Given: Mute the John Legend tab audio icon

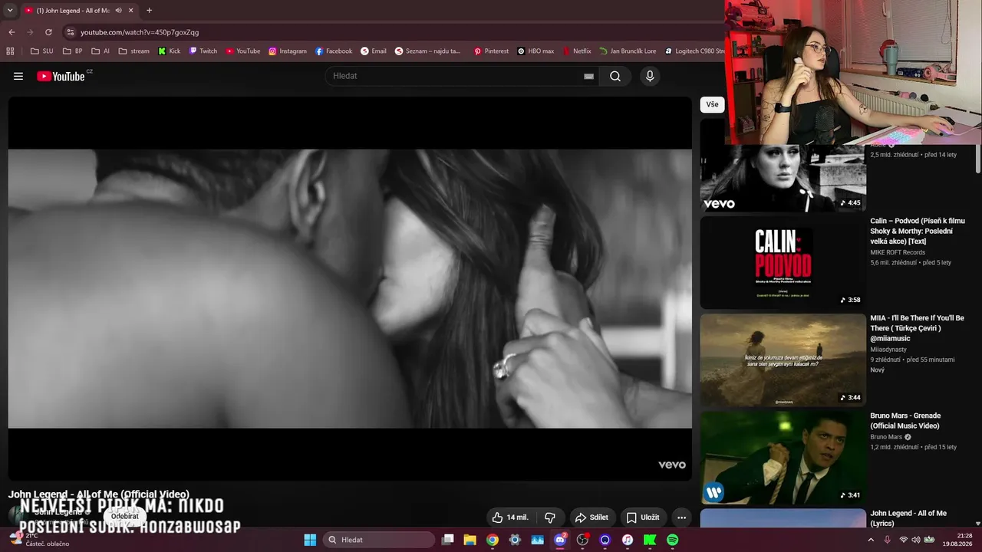Looking at the screenshot, I should point(119,10).
